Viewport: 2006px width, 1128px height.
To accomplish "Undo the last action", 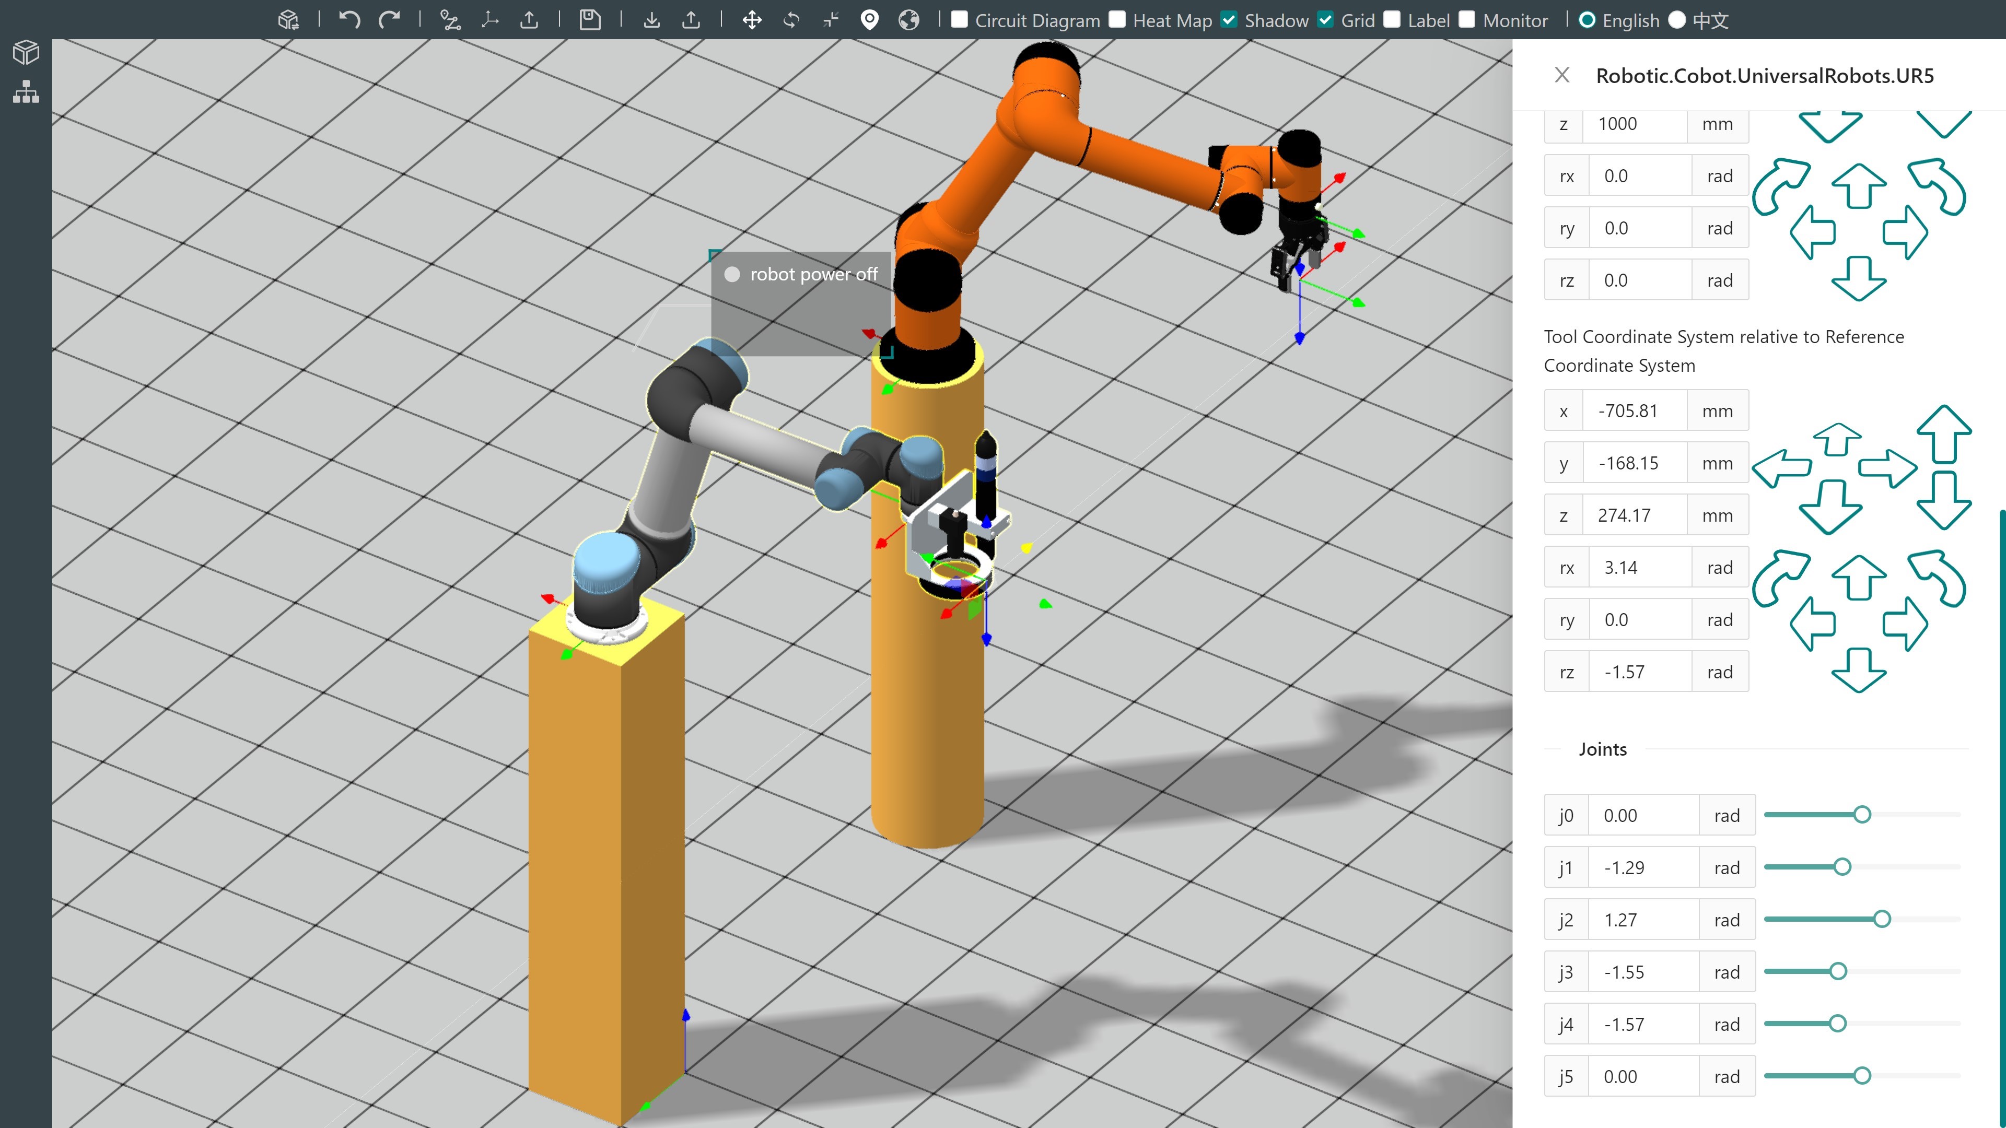I will click(349, 19).
